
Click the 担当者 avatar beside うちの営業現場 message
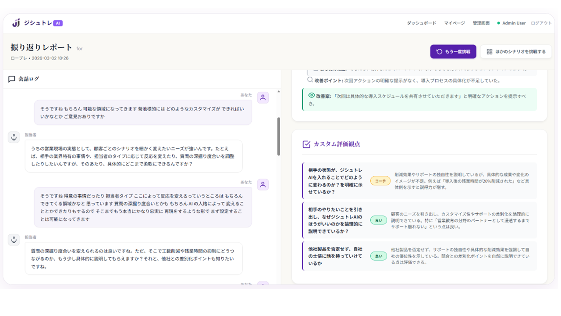coord(14,137)
